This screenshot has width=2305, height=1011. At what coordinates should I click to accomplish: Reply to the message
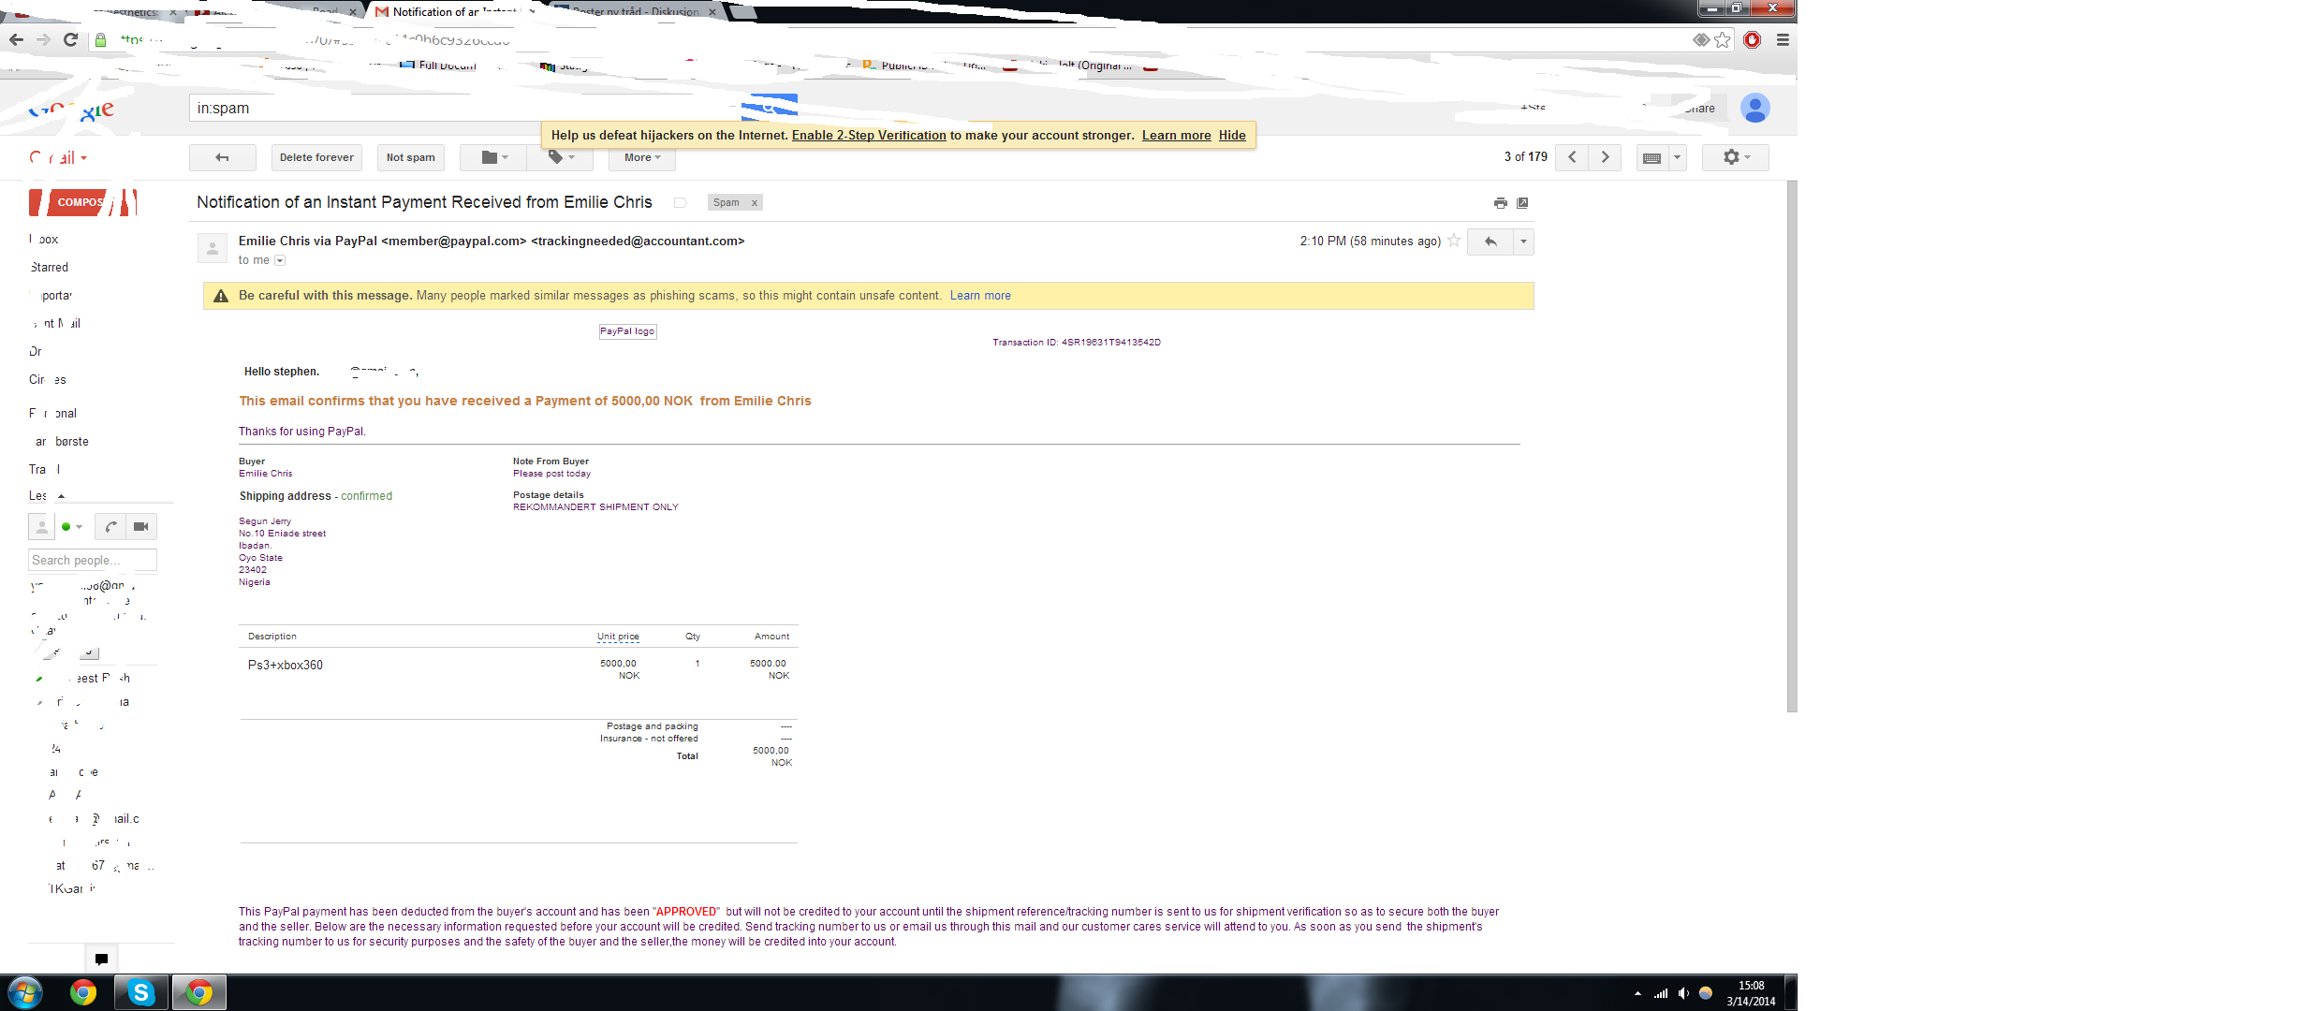click(x=1490, y=242)
